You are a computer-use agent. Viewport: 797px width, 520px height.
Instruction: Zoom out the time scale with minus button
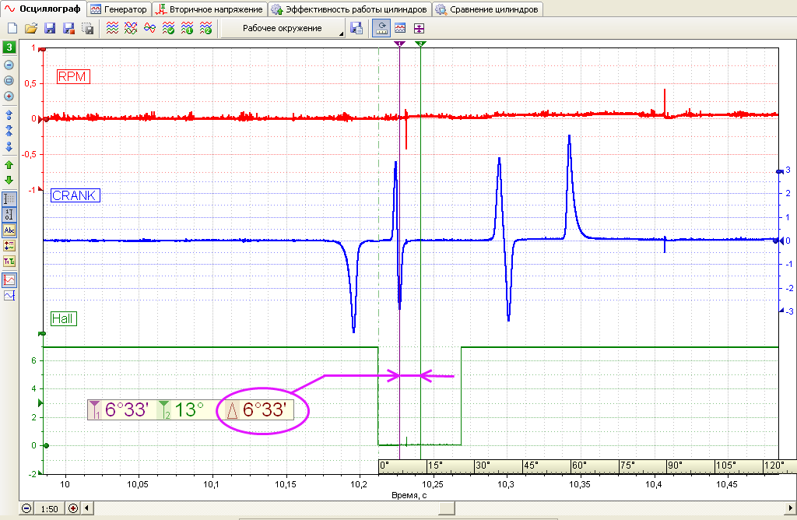click(x=27, y=508)
